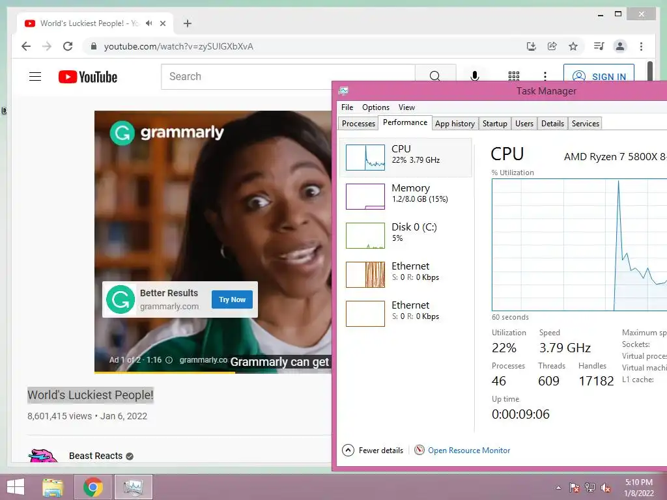Click the taskbar clock showing 5:10 PM
Viewport: 667px width, 500px height.
click(638, 488)
